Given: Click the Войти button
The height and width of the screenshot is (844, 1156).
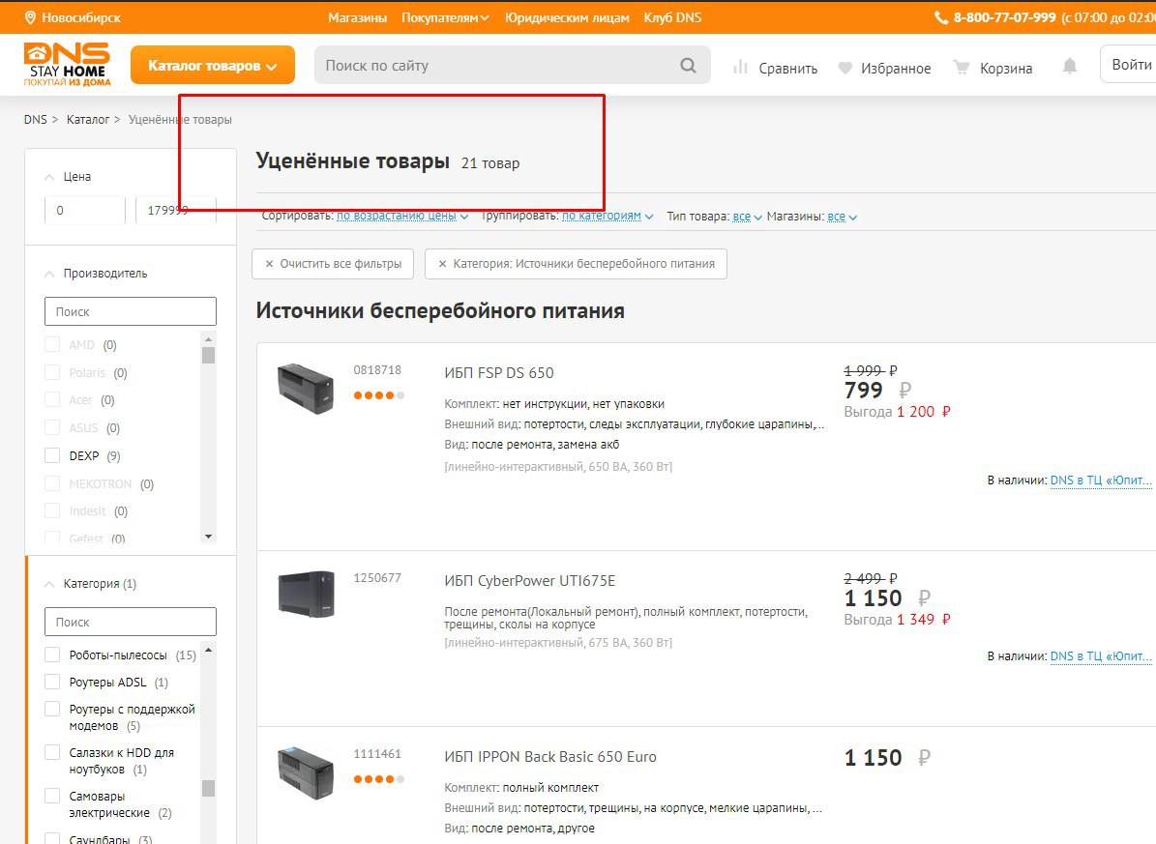Looking at the screenshot, I should click(1130, 64).
